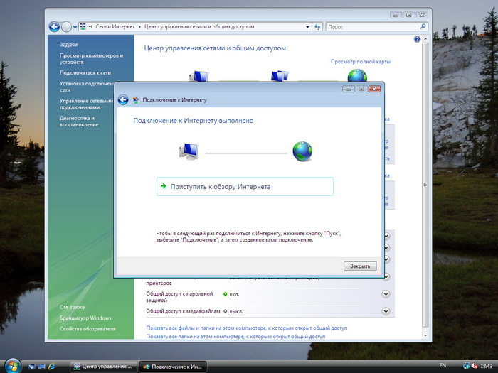Click the search magnifier icon
The width and height of the screenshot is (498, 373).
tap(423, 27)
